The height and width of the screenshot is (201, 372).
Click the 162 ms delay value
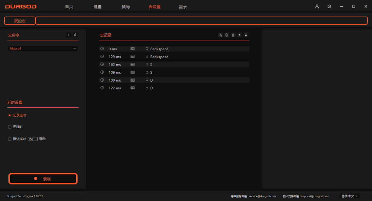pos(115,64)
